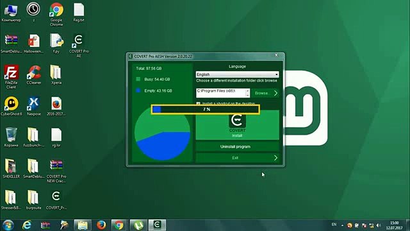The width and height of the screenshot is (410, 231).
Task: Show hidden tray icons with the arrow
Action: click(342, 225)
